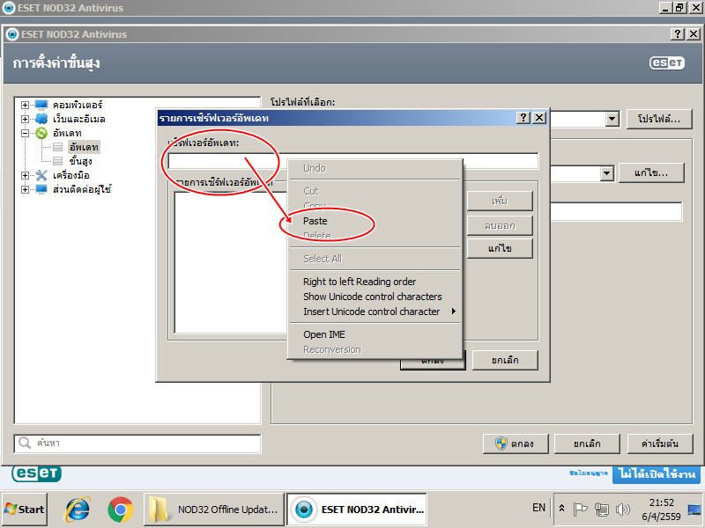The image size is (705, 528).
Task: Choose Show Unicode control characters
Action: pyautogui.click(x=375, y=297)
